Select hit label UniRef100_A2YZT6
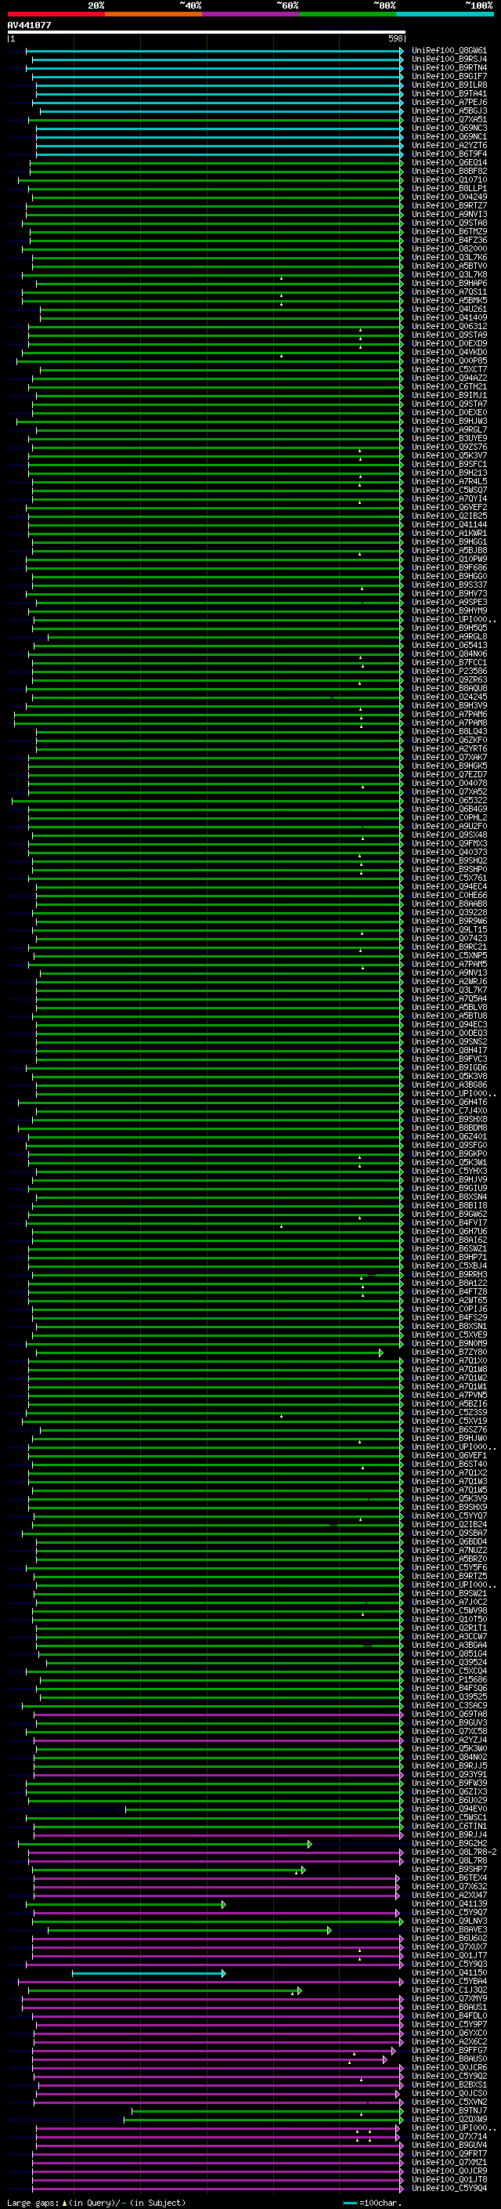Viewport: 501px width, 2209px height. coord(449,145)
